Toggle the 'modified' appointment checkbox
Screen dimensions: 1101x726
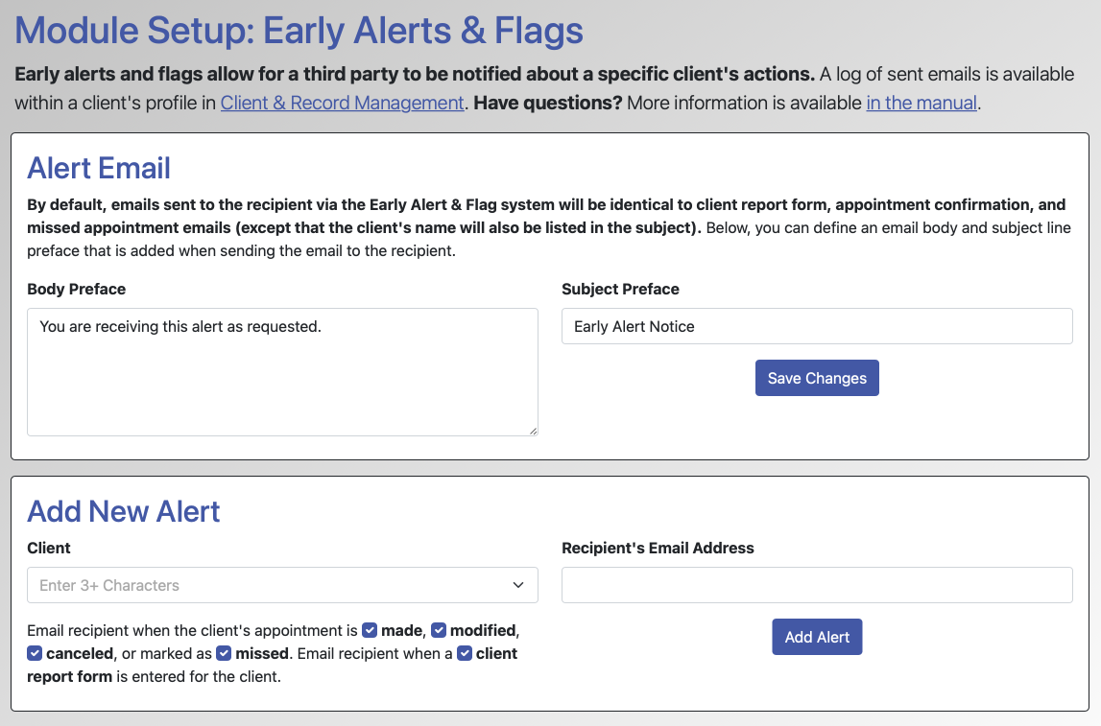coord(439,631)
